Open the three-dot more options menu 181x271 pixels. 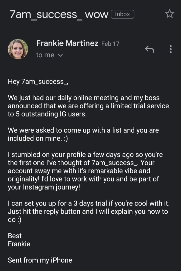point(170,49)
